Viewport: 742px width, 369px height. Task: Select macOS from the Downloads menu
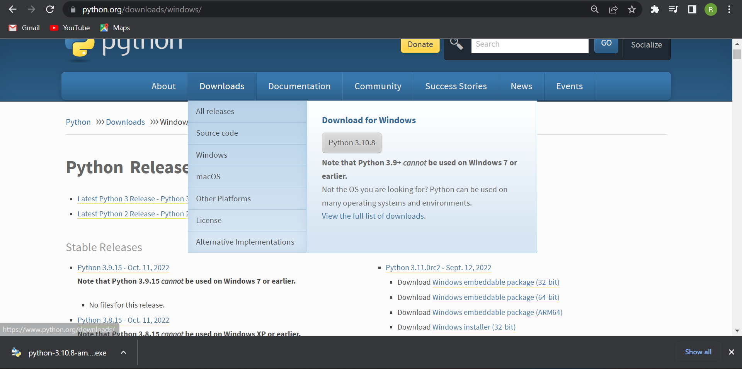(x=208, y=177)
